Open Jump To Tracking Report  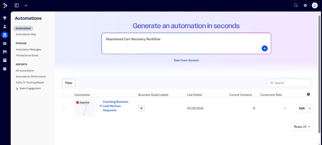[x=30, y=82]
